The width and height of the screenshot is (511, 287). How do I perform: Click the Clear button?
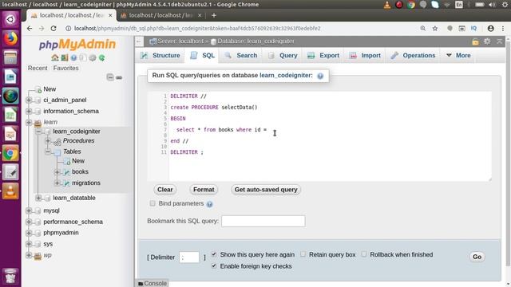tap(165, 190)
